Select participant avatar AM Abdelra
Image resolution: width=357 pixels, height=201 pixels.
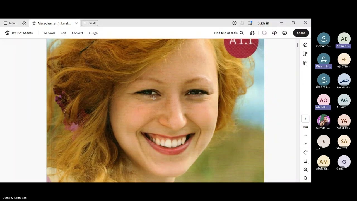point(324,162)
